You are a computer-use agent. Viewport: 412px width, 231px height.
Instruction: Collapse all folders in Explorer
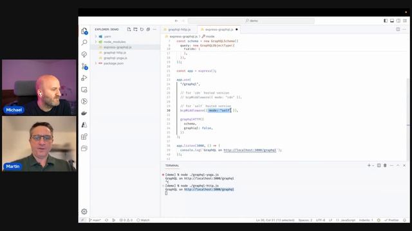148,30
